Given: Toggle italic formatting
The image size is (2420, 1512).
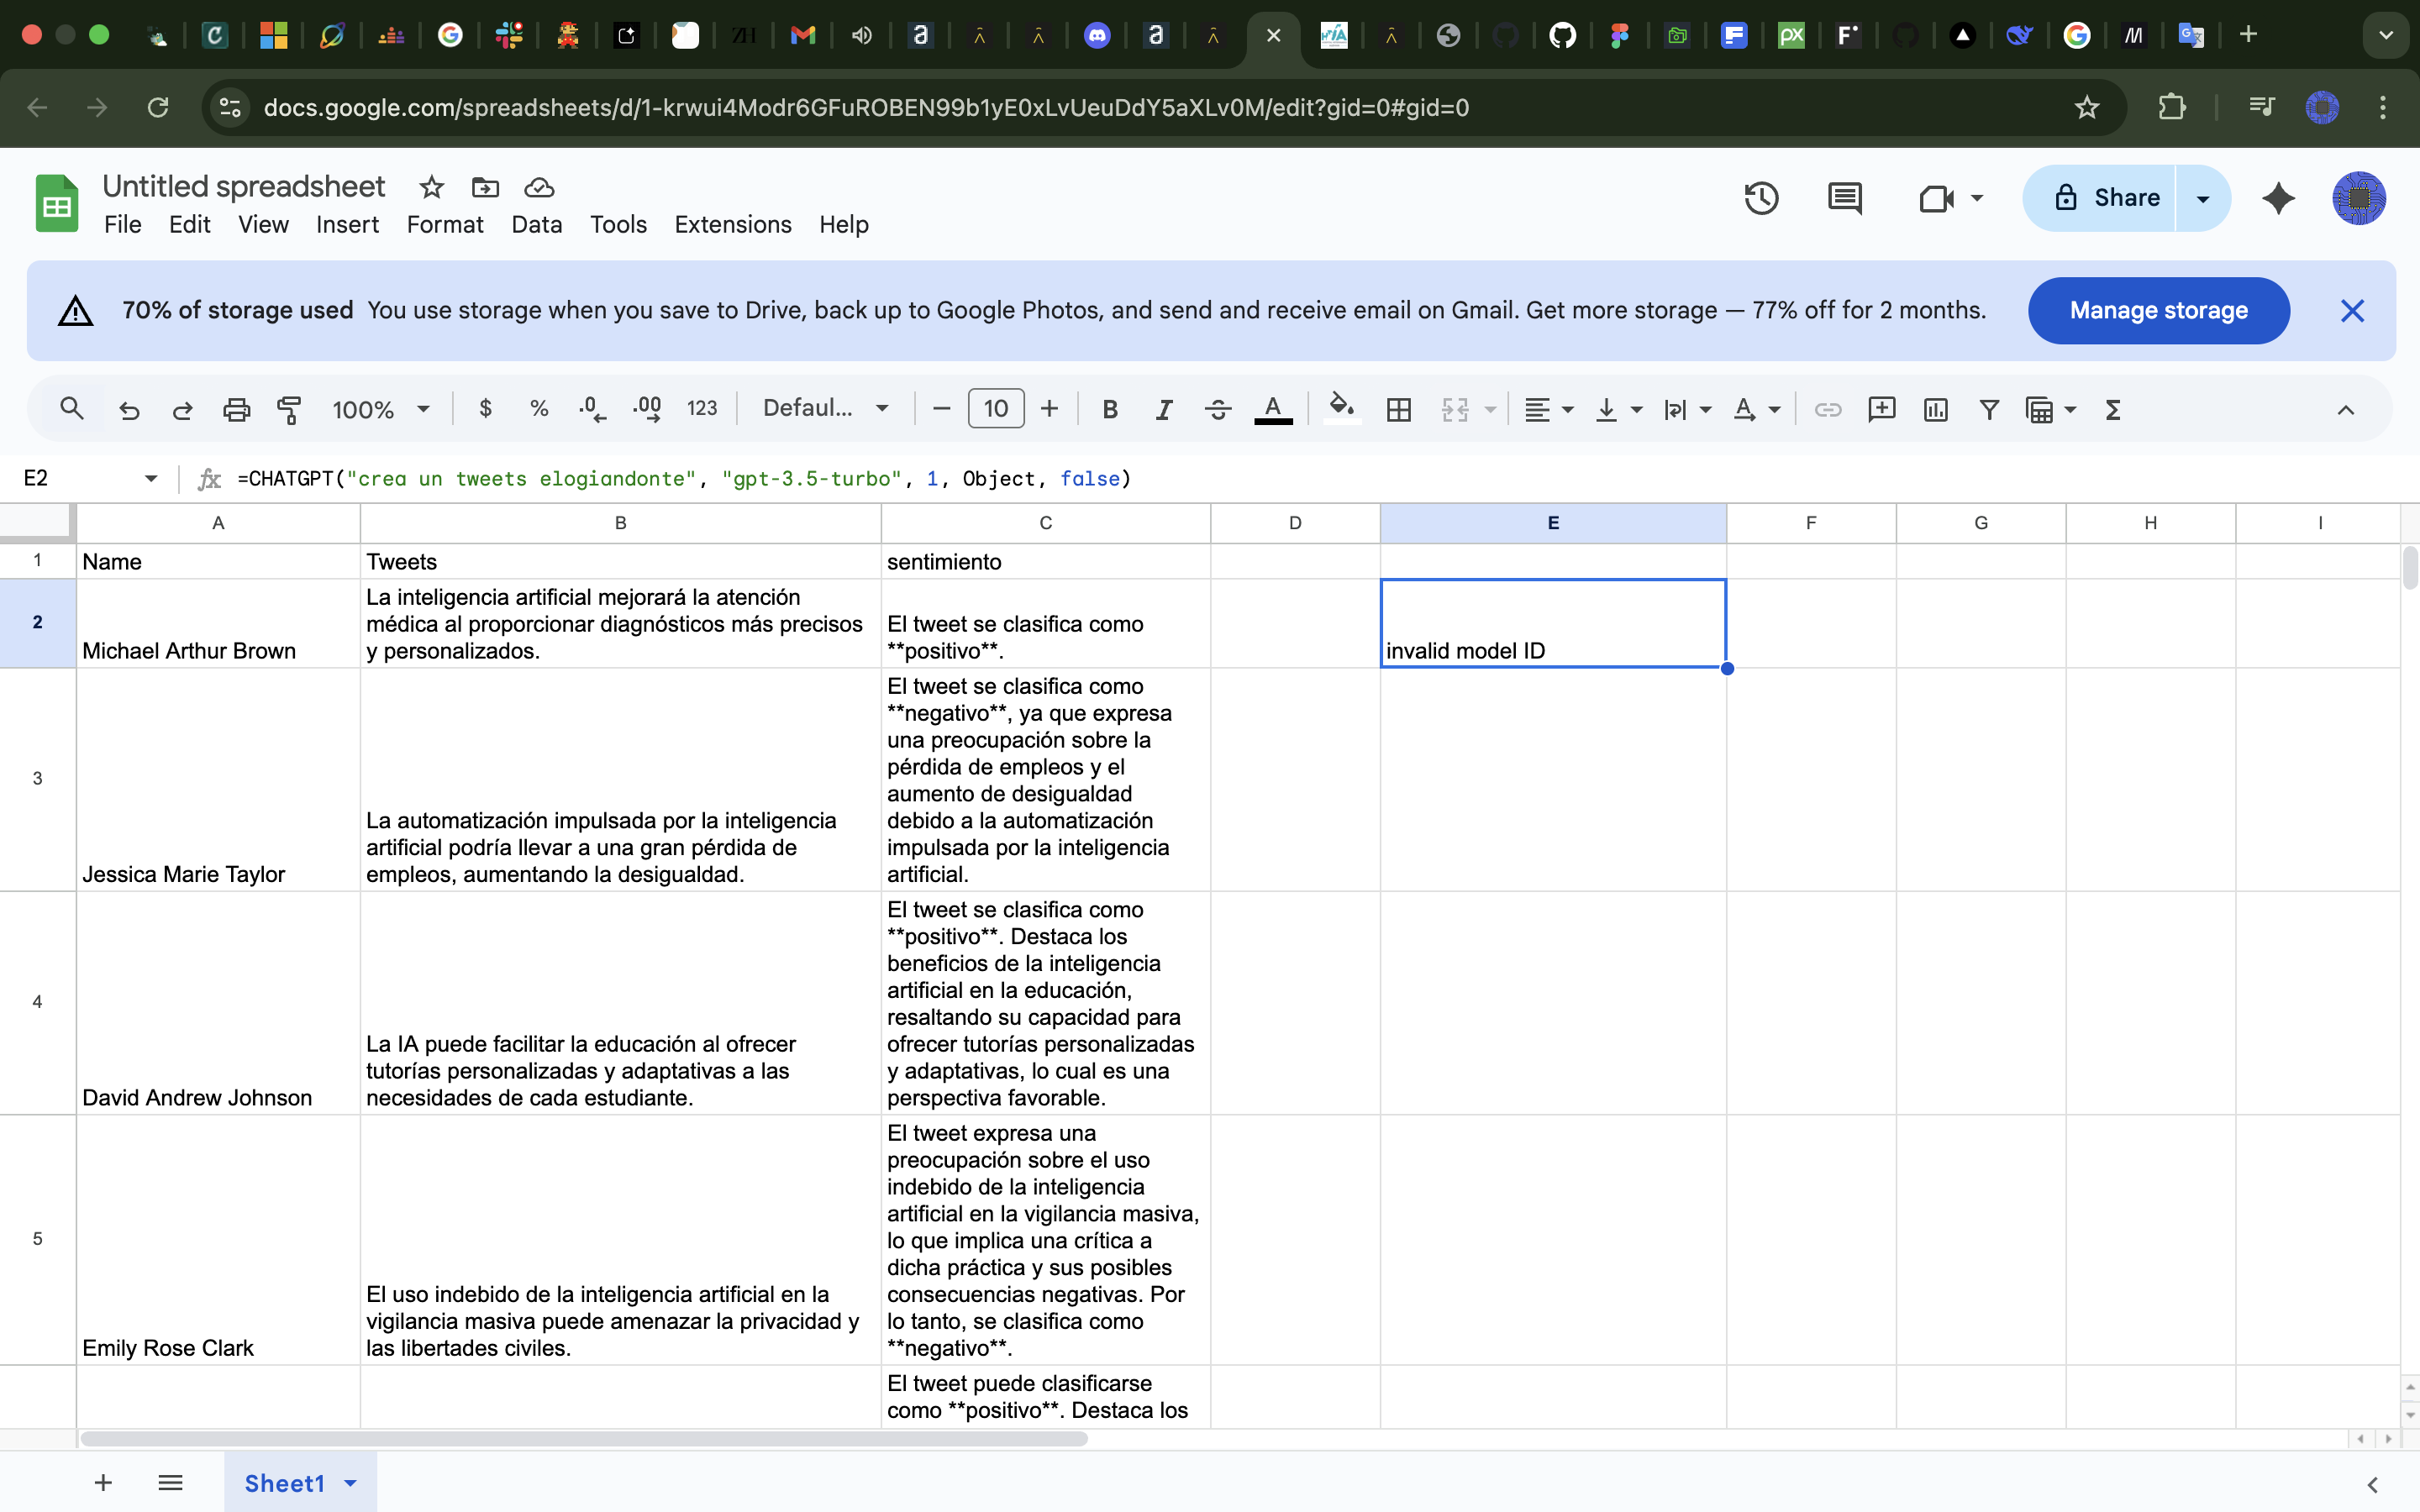Looking at the screenshot, I should tap(1163, 409).
